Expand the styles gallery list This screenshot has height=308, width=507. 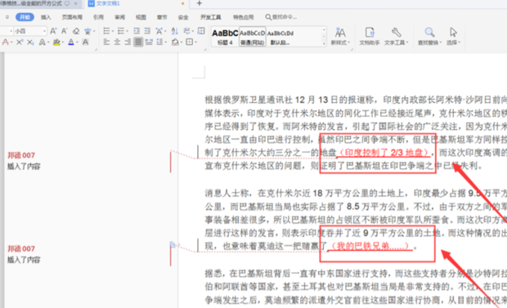point(324,43)
